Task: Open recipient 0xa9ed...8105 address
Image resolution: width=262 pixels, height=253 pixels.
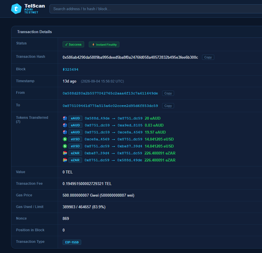Action: (x=130, y=125)
